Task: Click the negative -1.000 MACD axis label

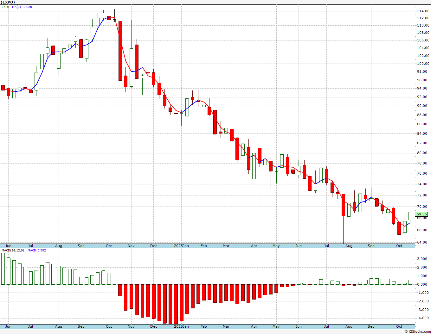Action: click(x=423, y=293)
